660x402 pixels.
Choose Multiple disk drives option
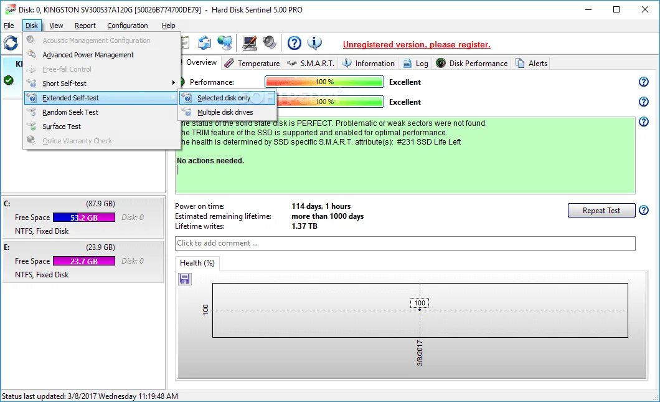(x=227, y=112)
